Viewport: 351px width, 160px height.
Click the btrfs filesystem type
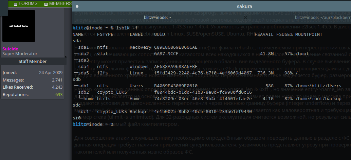pos(104,99)
